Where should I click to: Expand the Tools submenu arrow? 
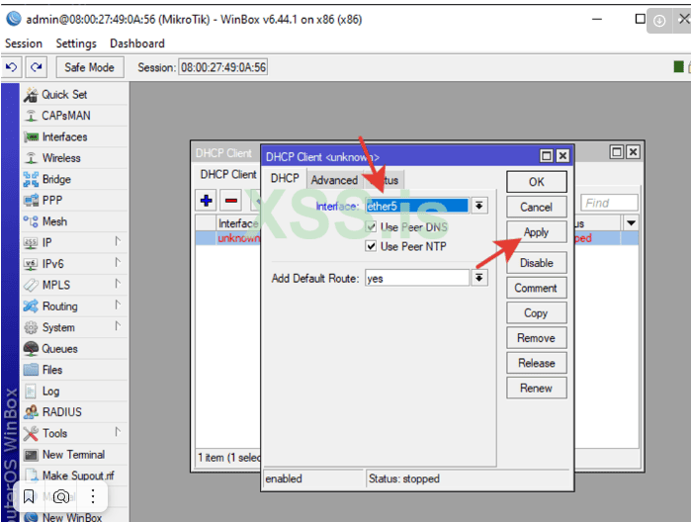pyautogui.click(x=118, y=432)
